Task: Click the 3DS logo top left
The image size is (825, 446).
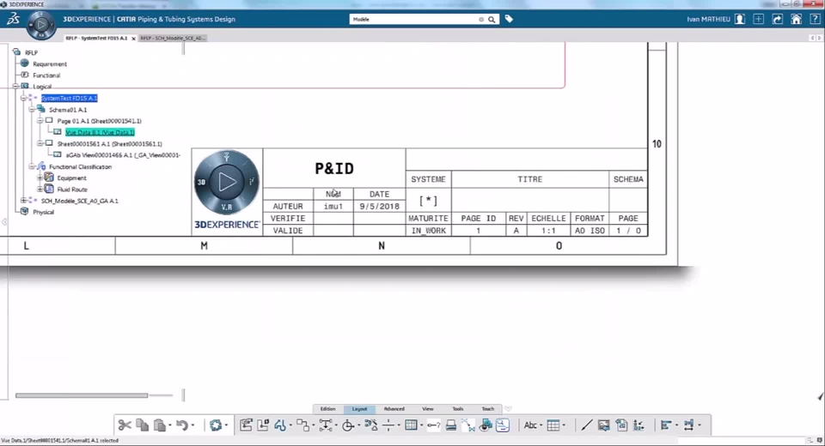Action: 13,19
